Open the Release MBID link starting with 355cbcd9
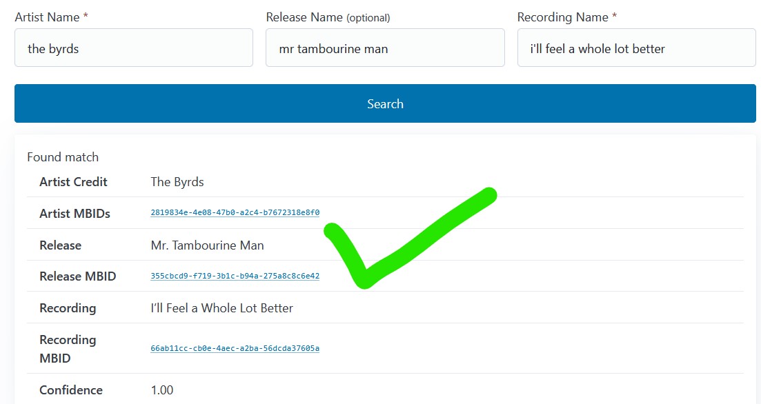The height and width of the screenshot is (404, 761). (235, 276)
